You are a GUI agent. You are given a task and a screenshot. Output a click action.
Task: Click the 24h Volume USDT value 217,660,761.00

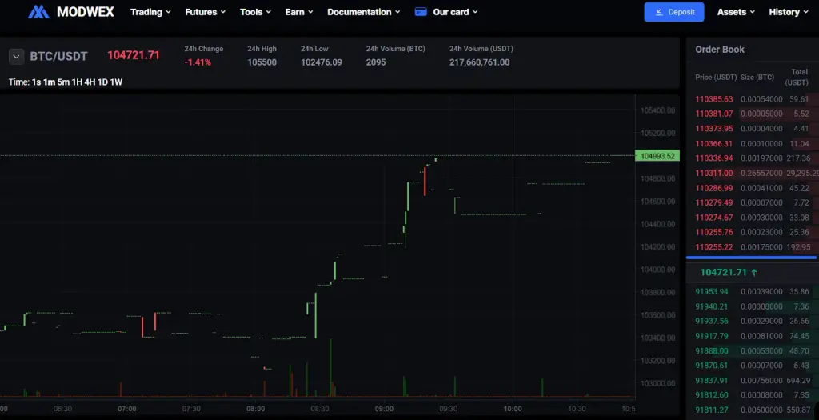coord(480,62)
